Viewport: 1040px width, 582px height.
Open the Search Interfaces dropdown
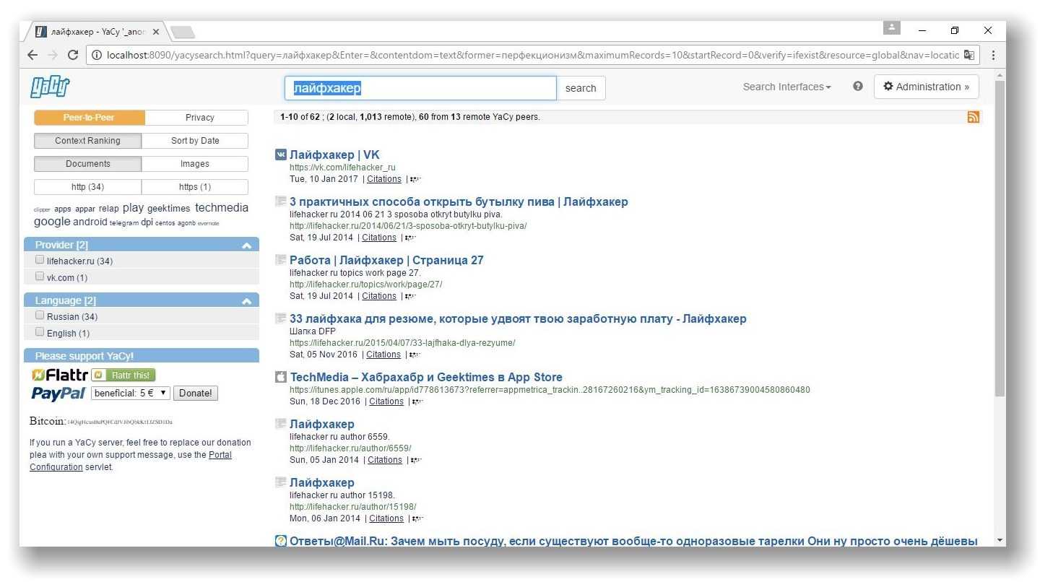point(786,87)
